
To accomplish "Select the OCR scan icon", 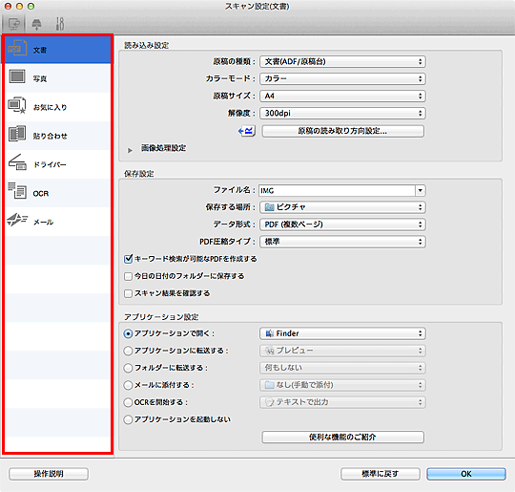I will (17, 191).
